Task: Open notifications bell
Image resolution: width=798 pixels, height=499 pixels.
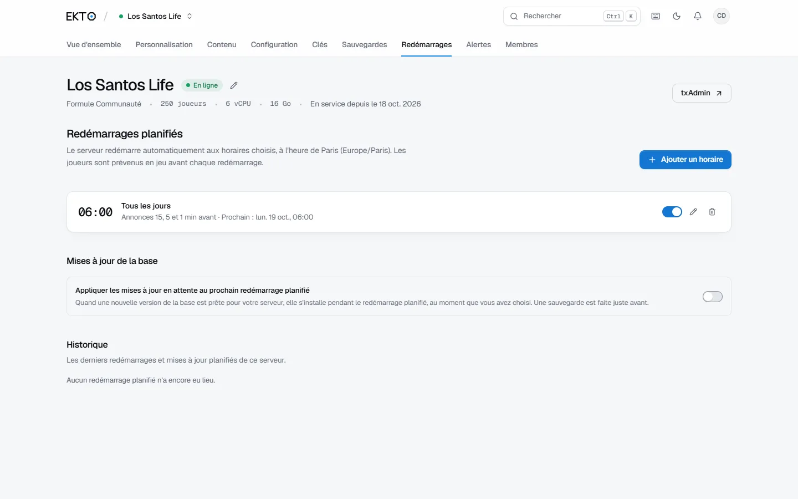Action: [698, 16]
